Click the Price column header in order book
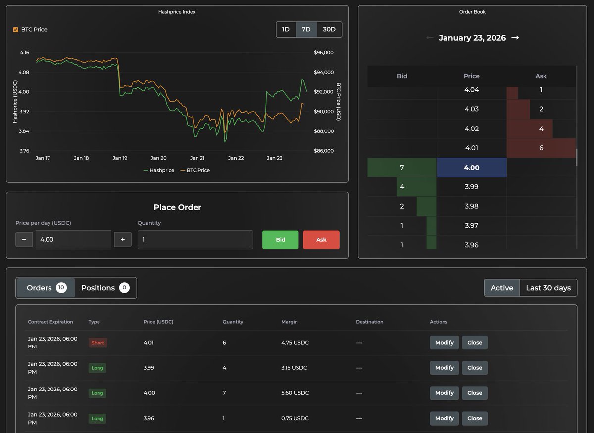This screenshot has width=594, height=433. click(x=472, y=76)
